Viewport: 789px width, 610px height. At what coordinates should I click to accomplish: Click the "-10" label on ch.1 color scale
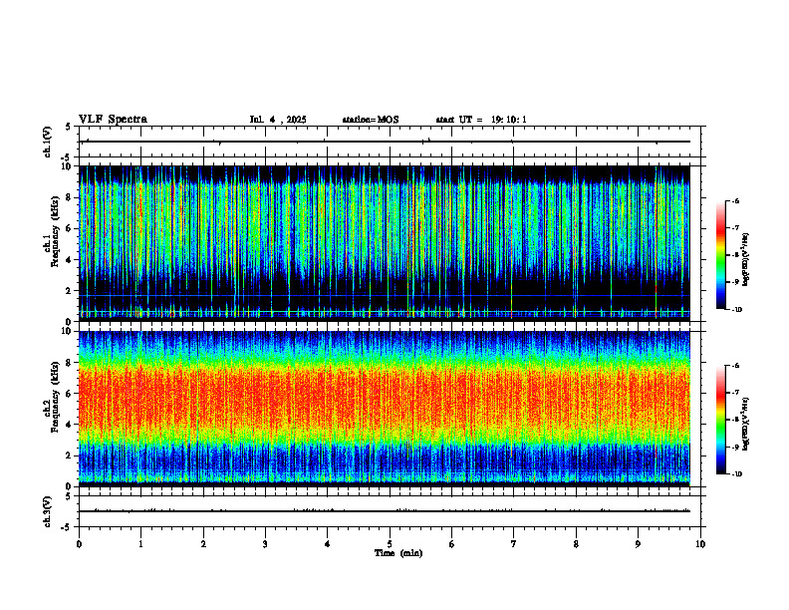click(x=736, y=310)
